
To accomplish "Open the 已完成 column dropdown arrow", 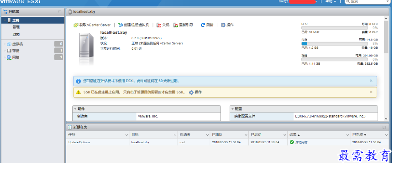I will pos(386,135).
